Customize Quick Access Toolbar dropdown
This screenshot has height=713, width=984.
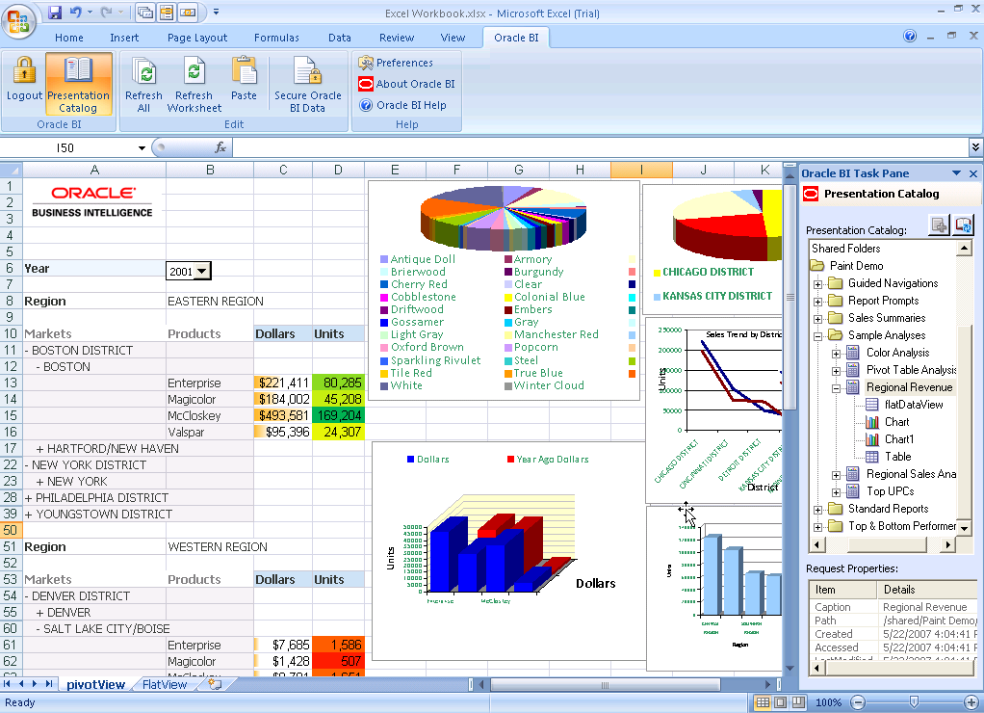(216, 12)
